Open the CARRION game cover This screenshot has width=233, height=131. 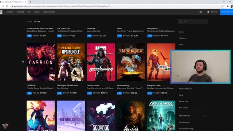coord(40,62)
